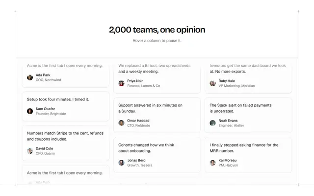Click Ruby Hale's avatar photo

pyautogui.click(x=212, y=83)
